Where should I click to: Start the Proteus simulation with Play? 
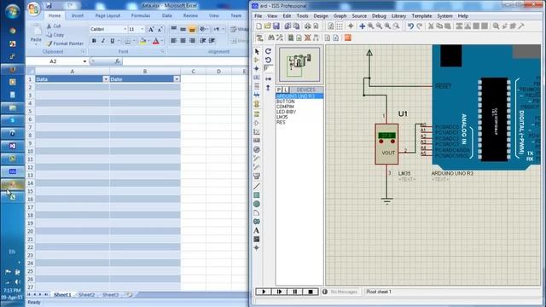pyautogui.click(x=264, y=292)
